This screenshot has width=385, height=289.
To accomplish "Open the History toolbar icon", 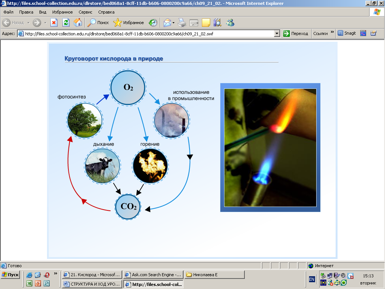I will point(153,23).
